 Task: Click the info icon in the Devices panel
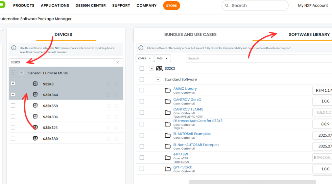tap(14, 48)
